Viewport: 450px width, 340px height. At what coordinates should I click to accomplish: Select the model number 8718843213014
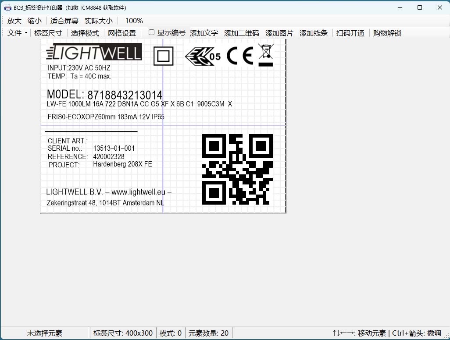(x=125, y=95)
